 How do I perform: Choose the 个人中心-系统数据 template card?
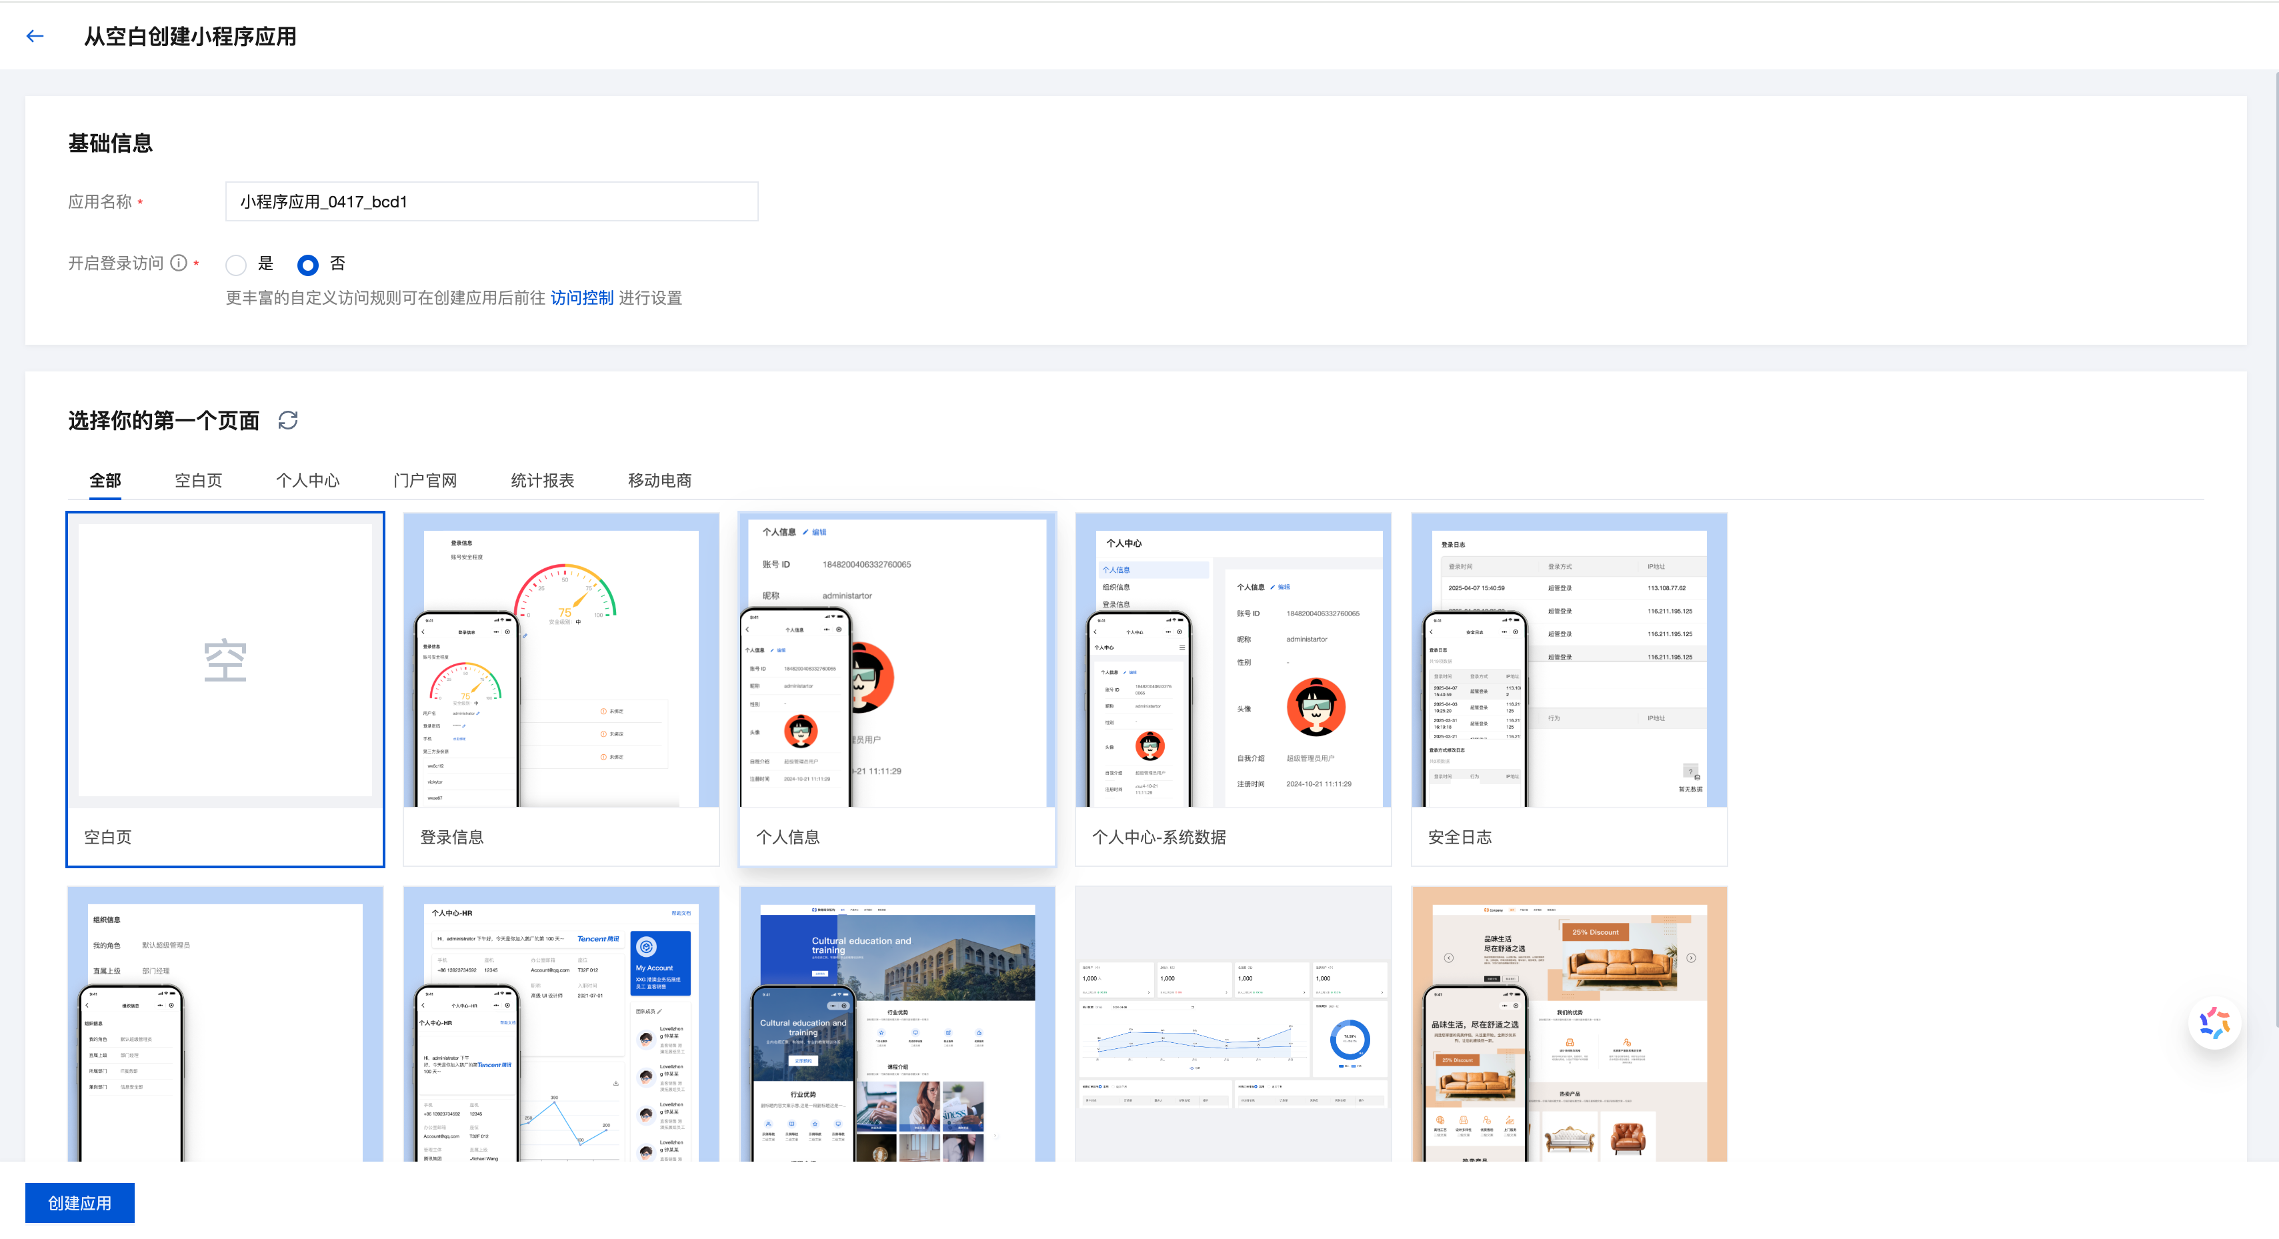point(1234,690)
